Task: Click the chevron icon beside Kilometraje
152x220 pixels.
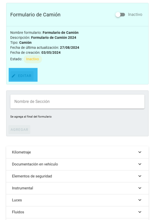Action: click(140, 152)
